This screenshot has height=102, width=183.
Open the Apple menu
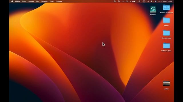tap(12, 1)
